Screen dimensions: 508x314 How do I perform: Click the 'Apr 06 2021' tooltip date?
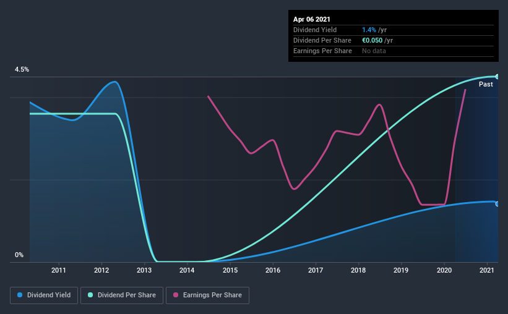(x=312, y=19)
